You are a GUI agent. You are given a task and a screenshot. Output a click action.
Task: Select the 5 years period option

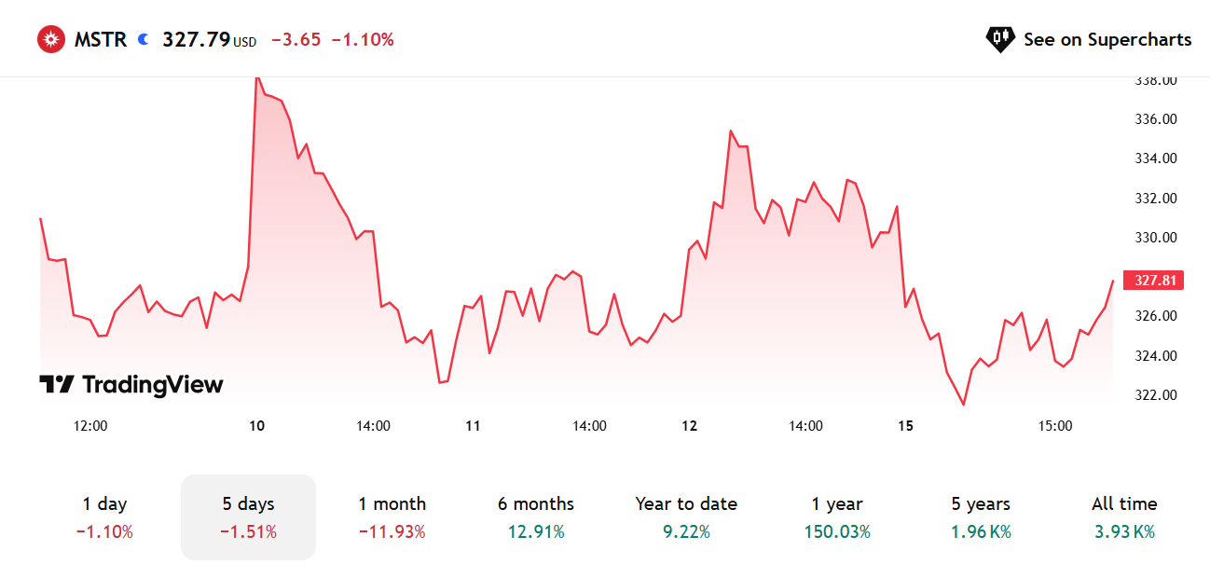tap(979, 517)
